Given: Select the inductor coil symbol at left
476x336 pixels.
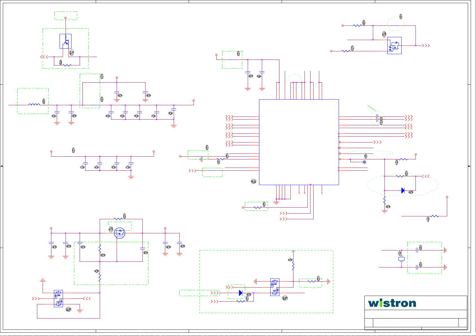Looking at the screenshot, I should click(x=34, y=104).
